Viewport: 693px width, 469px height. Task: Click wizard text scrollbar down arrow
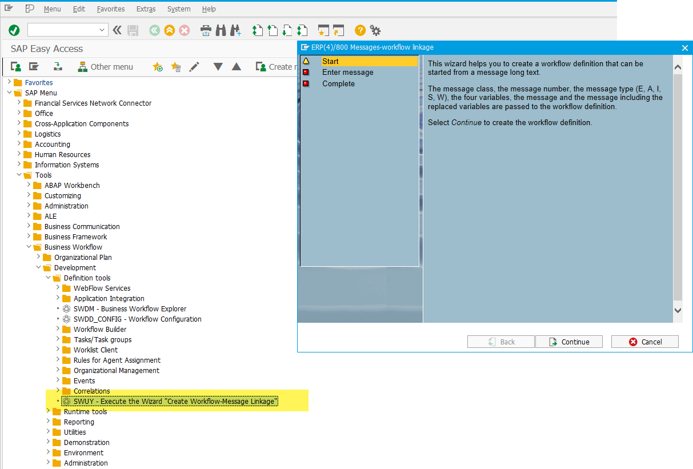[678, 310]
